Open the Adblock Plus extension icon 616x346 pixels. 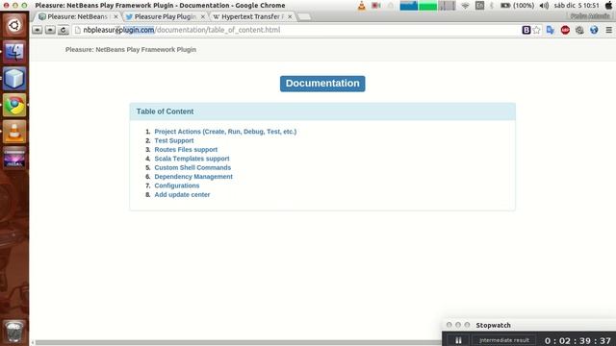565,30
